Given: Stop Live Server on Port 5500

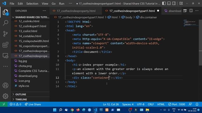Looking at the screenshot, I should pyautogui.click(x=177, y=104).
